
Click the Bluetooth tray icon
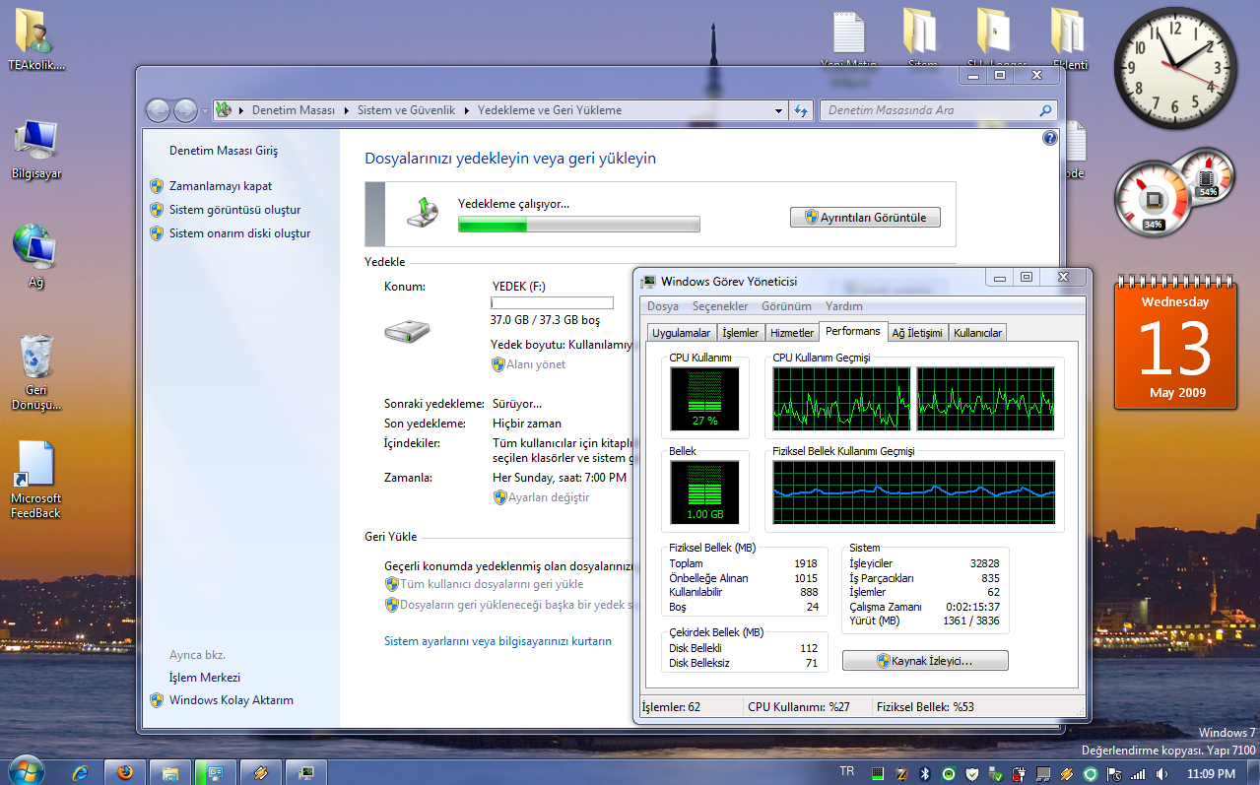(925, 773)
